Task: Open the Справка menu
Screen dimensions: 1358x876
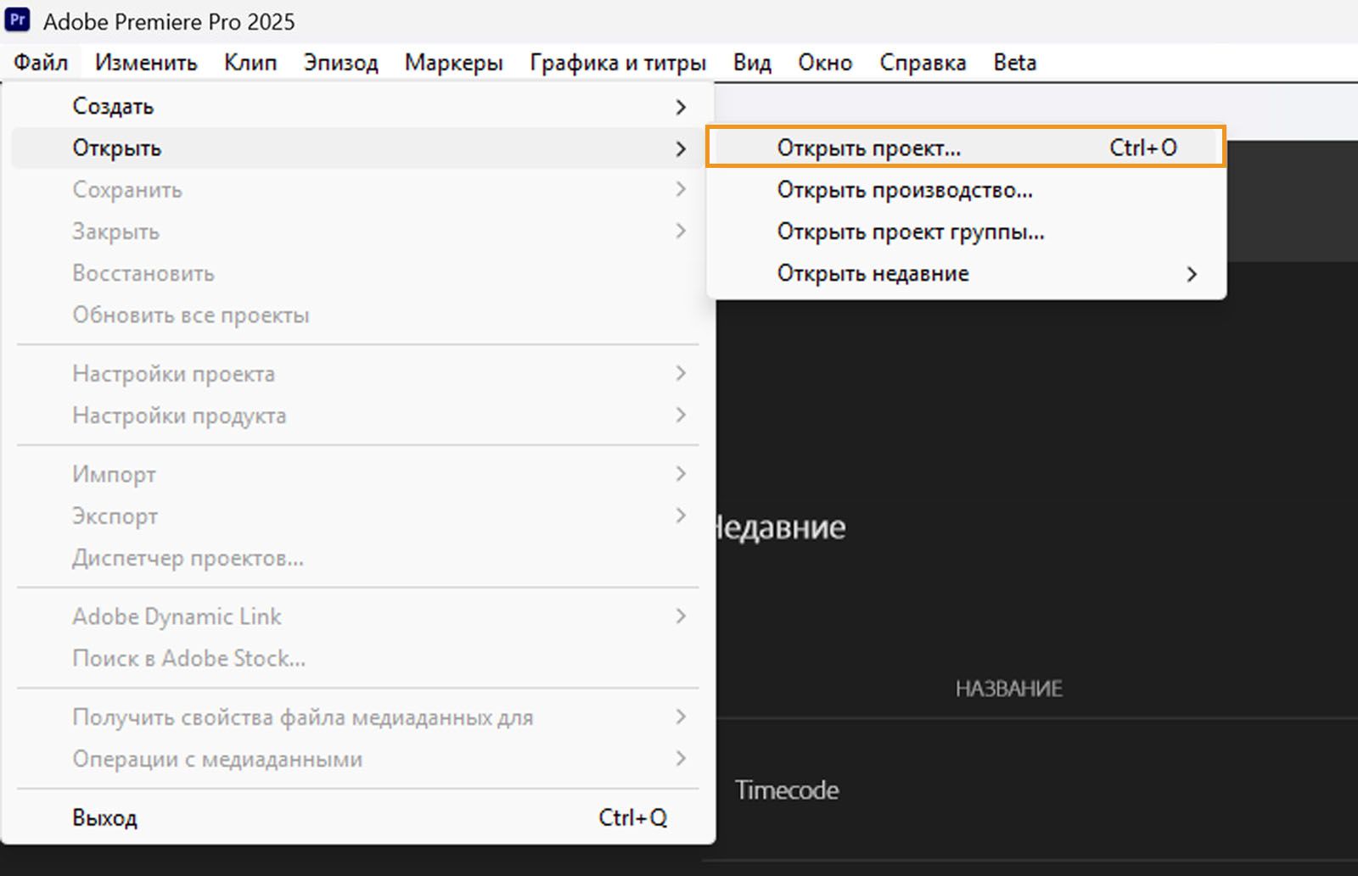Action: click(923, 63)
